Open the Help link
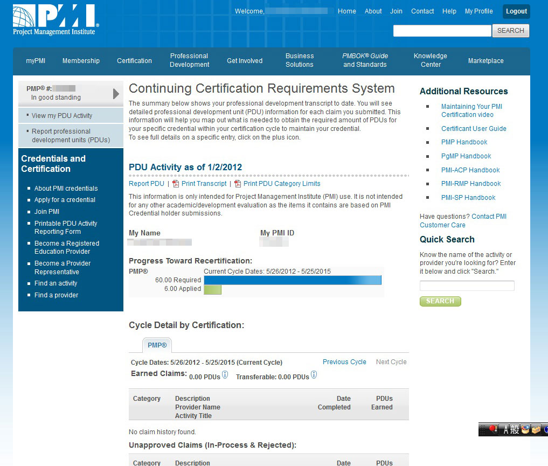The height and width of the screenshot is (466, 548). [449, 11]
